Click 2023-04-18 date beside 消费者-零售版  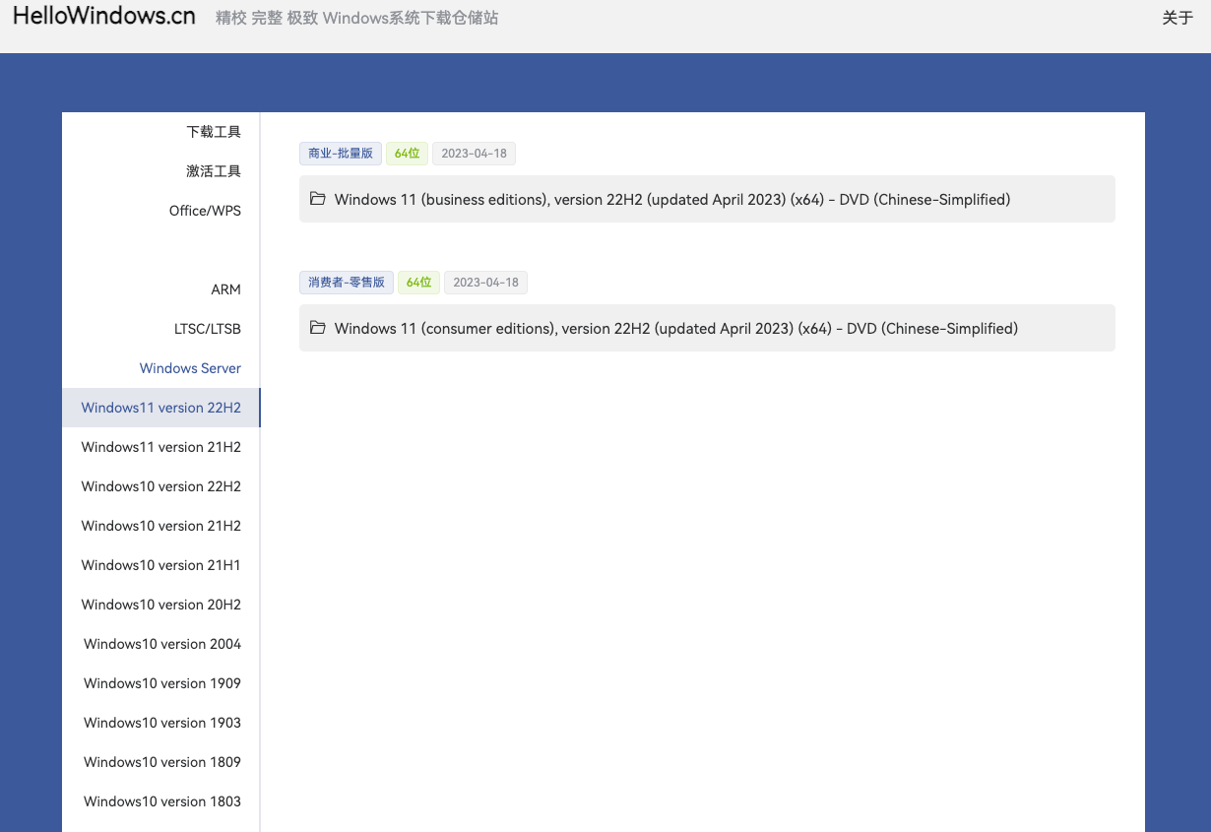pos(485,283)
